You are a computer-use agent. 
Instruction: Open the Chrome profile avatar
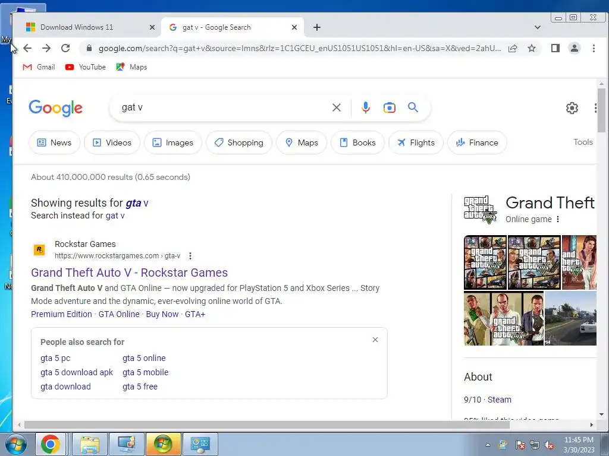[x=575, y=48]
